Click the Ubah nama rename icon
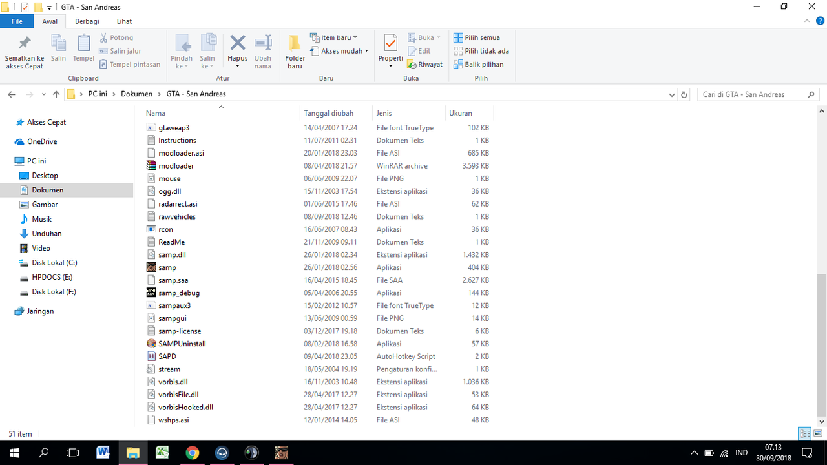 263,43
